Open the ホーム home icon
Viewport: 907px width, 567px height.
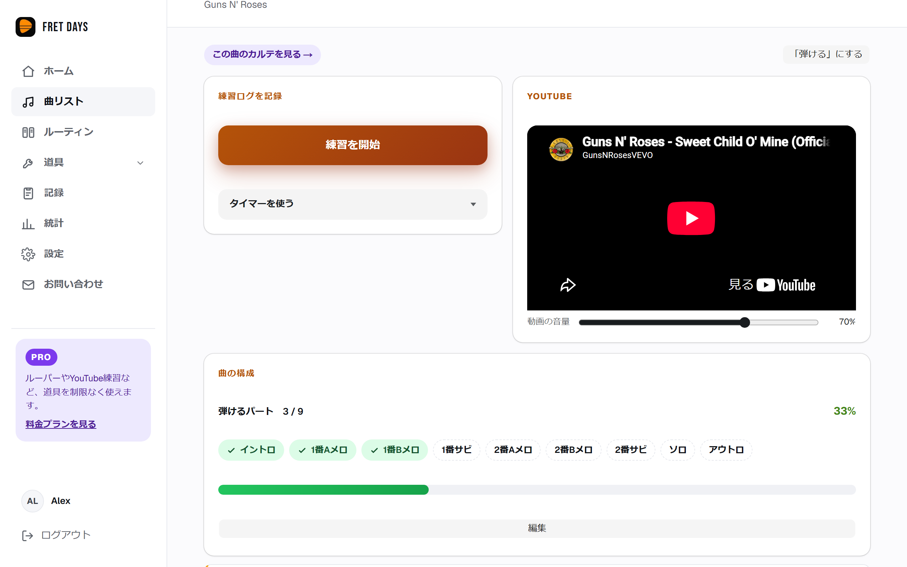pos(28,71)
